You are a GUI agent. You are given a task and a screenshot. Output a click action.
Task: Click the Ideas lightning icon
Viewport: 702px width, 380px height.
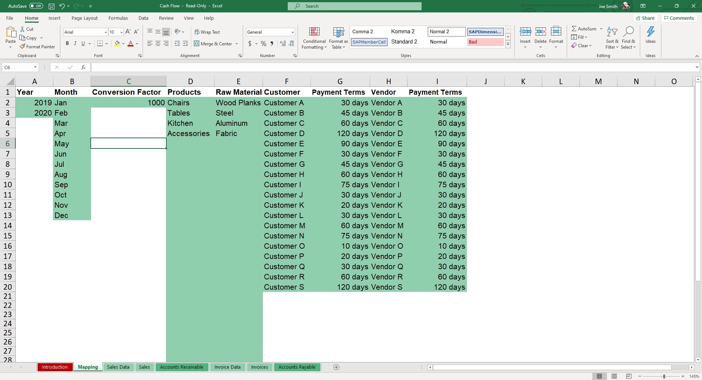pos(650,32)
